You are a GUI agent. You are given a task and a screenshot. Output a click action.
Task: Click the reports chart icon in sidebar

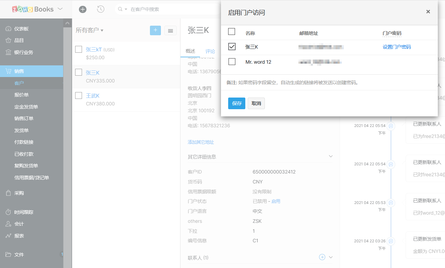click(x=8, y=236)
